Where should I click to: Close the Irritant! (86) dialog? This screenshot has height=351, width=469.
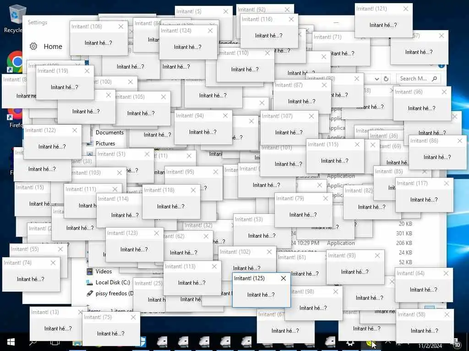pos(460,141)
